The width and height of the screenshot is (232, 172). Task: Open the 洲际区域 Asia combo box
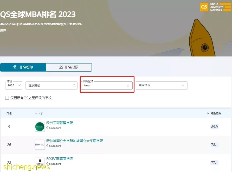tap(107, 85)
